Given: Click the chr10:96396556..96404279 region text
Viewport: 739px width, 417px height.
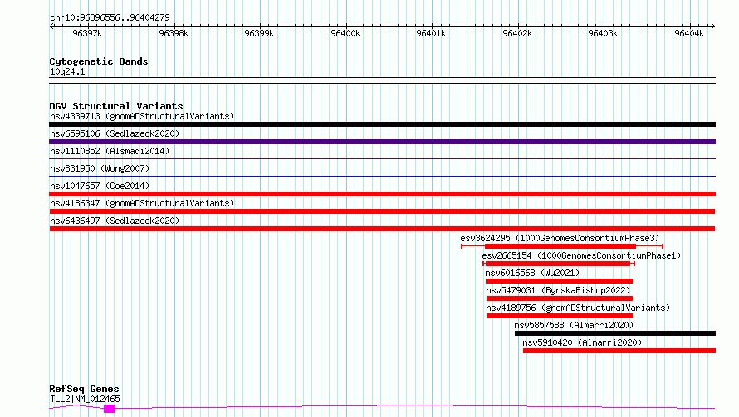Looking at the screenshot, I should coord(110,17).
